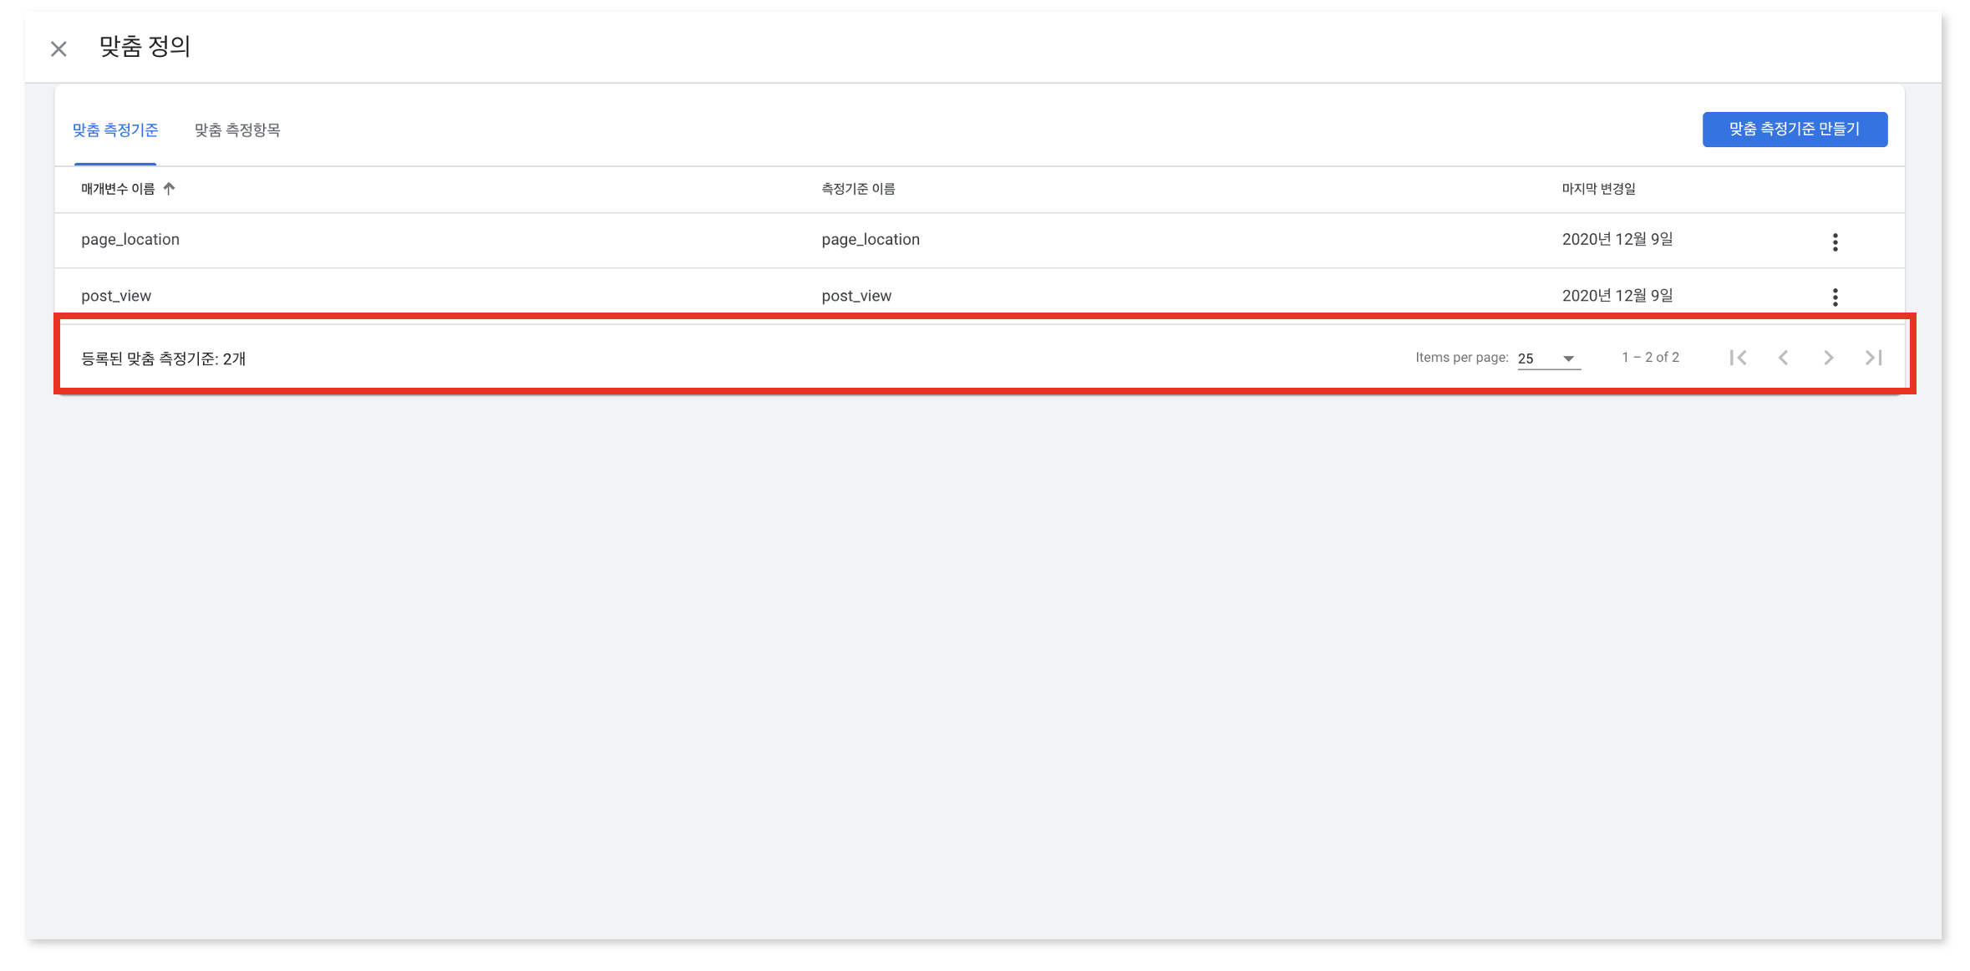Sort by 측정기준 이름 column header
This screenshot has height=971, width=1970.
pyautogui.click(x=858, y=189)
